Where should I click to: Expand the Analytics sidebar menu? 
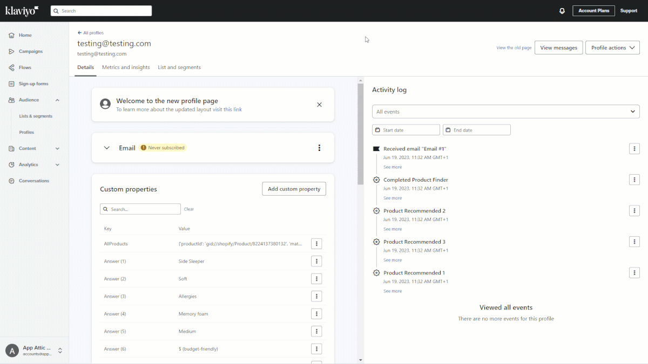[57, 164]
